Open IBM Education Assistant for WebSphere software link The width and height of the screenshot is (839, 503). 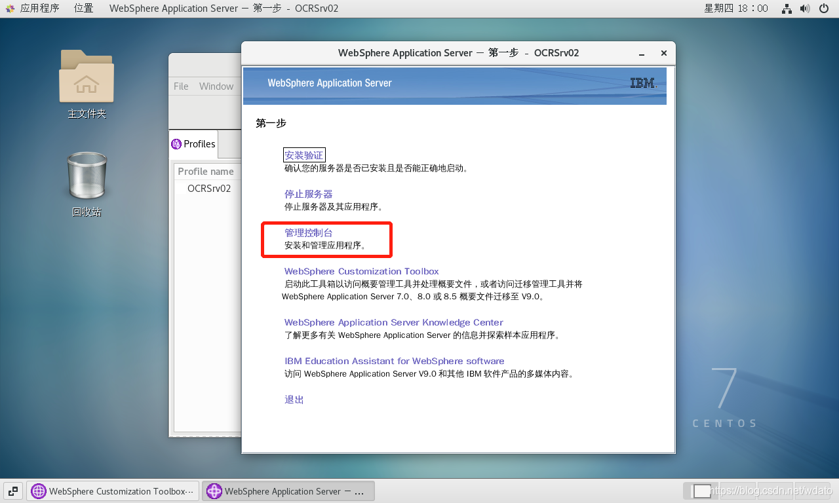click(x=395, y=361)
